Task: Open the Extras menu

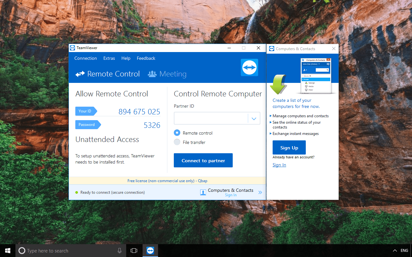Action: point(109,58)
